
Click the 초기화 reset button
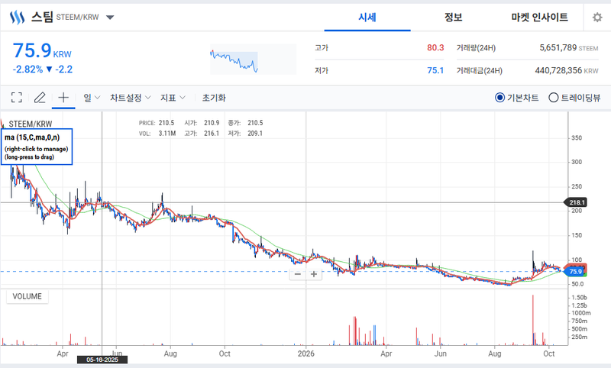214,98
